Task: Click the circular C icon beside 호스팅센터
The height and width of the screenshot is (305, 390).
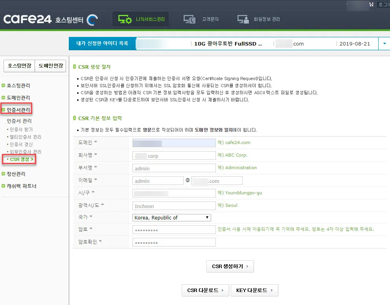Action: [92, 19]
